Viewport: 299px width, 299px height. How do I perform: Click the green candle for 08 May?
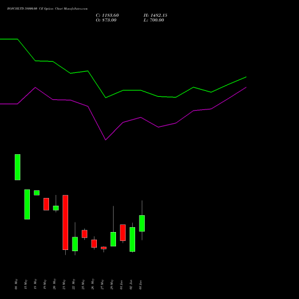click(x=17, y=167)
